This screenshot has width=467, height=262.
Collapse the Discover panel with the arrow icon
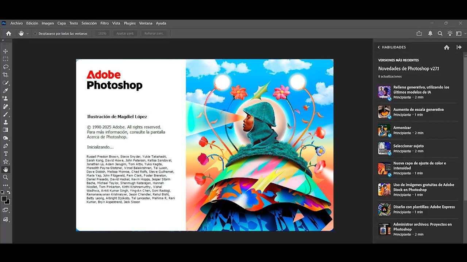coord(459,47)
